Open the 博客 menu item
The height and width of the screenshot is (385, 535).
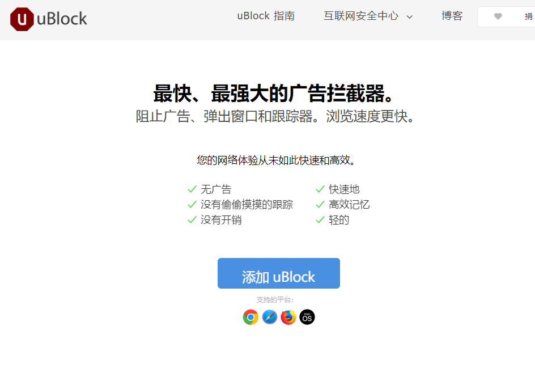click(452, 16)
